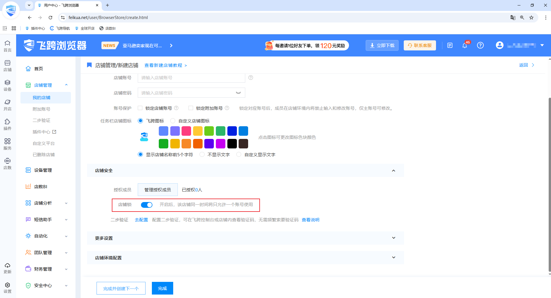Open 插件 in the far-left icon rail
Screen dimensions: 551x298
[x=7, y=125]
